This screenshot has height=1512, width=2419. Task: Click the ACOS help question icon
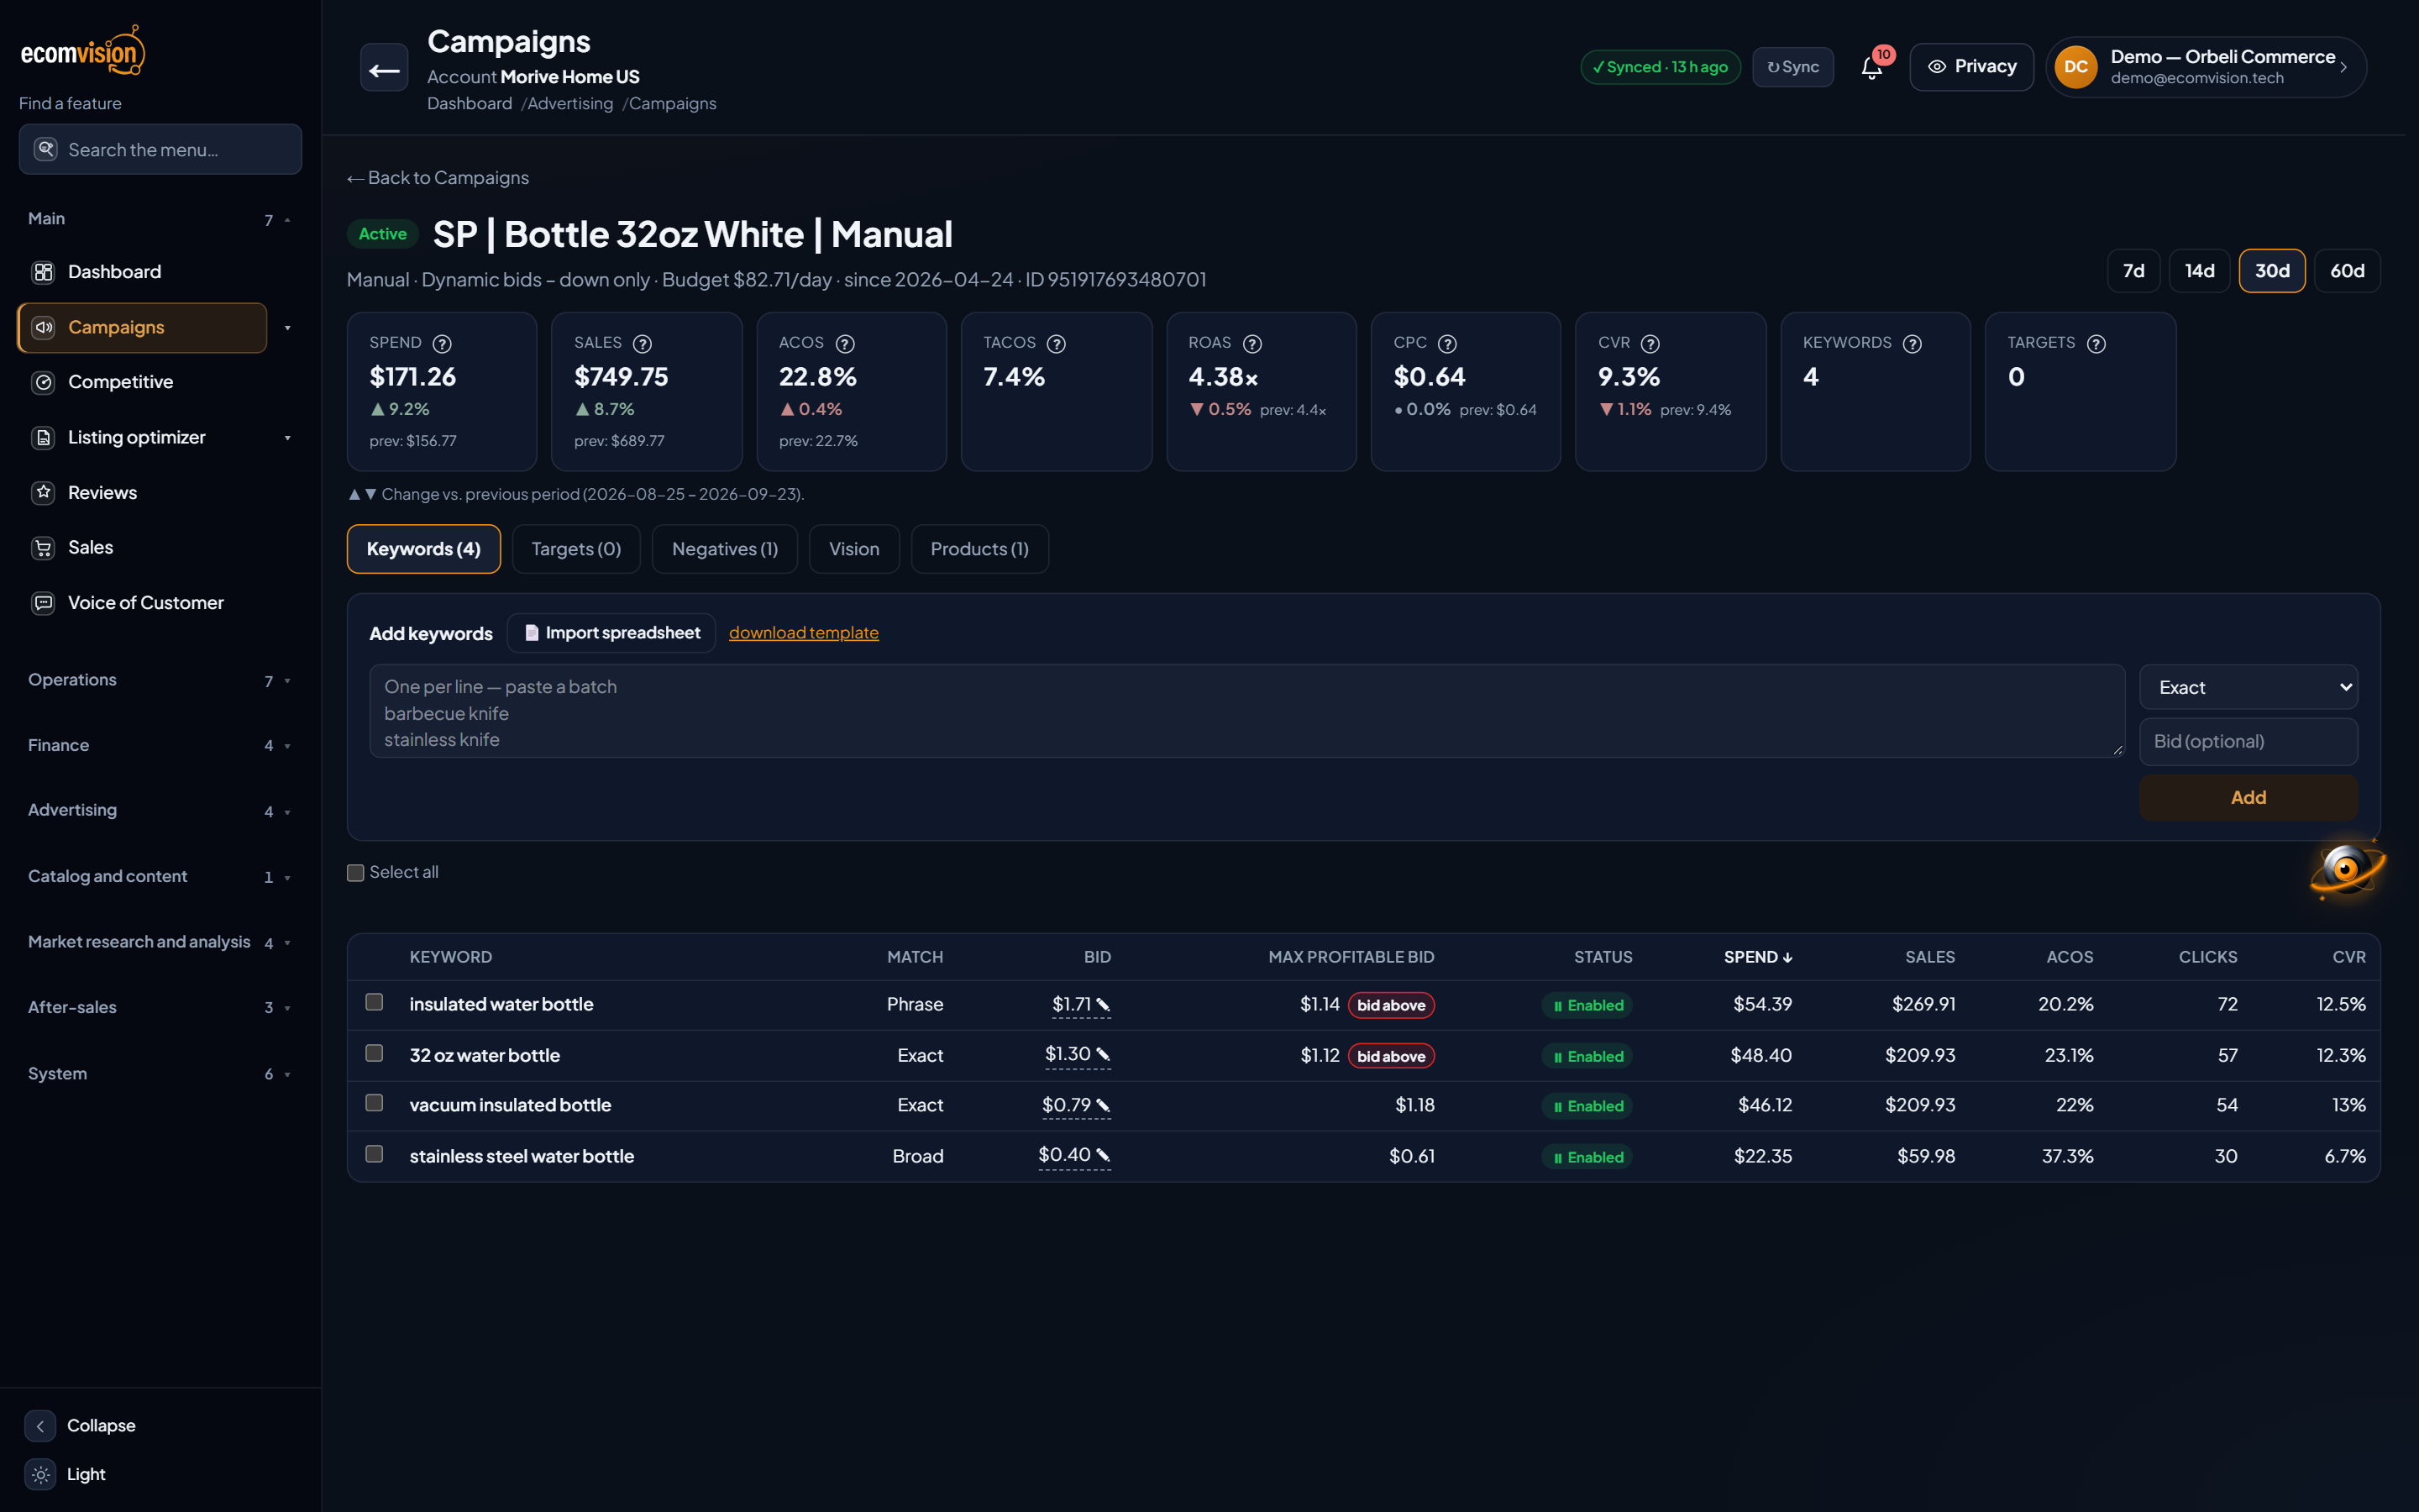point(845,343)
